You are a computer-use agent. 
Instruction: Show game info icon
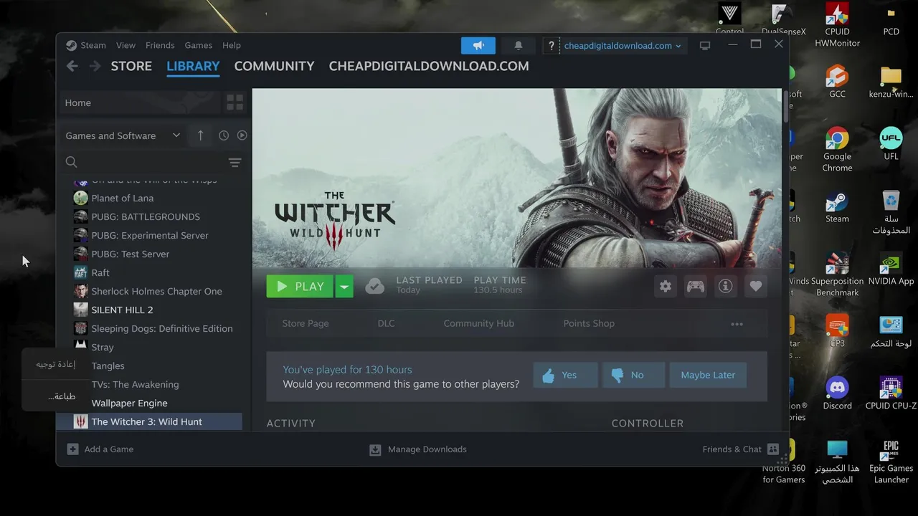pos(726,287)
